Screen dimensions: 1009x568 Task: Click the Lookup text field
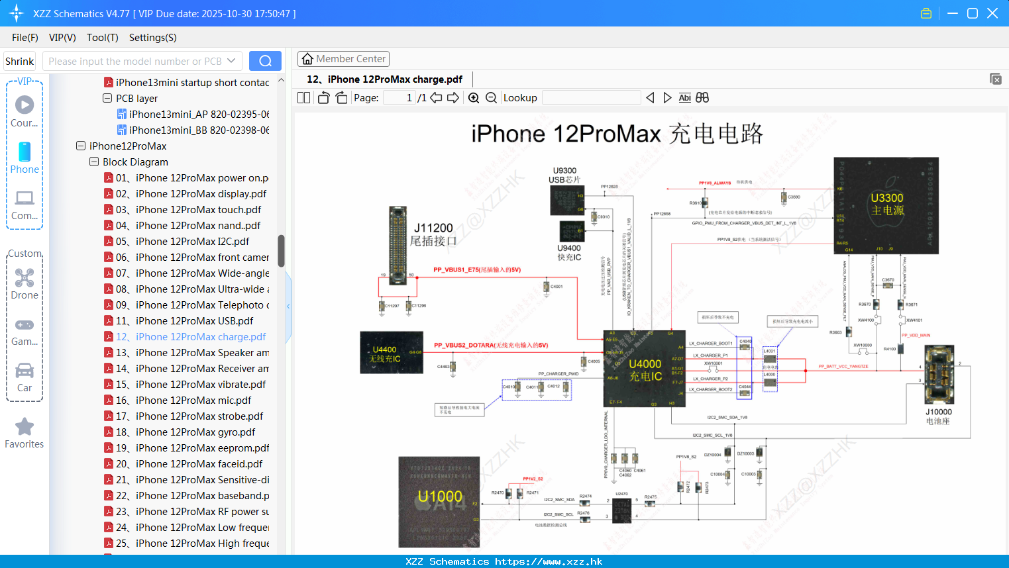[x=592, y=98]
